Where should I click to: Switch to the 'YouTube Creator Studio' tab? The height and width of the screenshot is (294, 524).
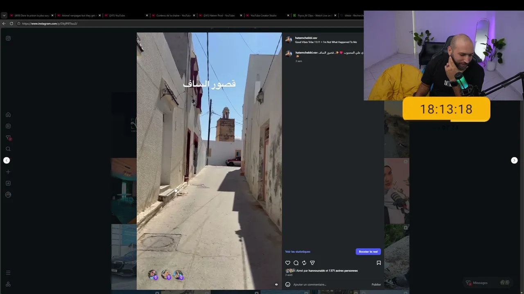pyautogui.click(x=268, y=16)
